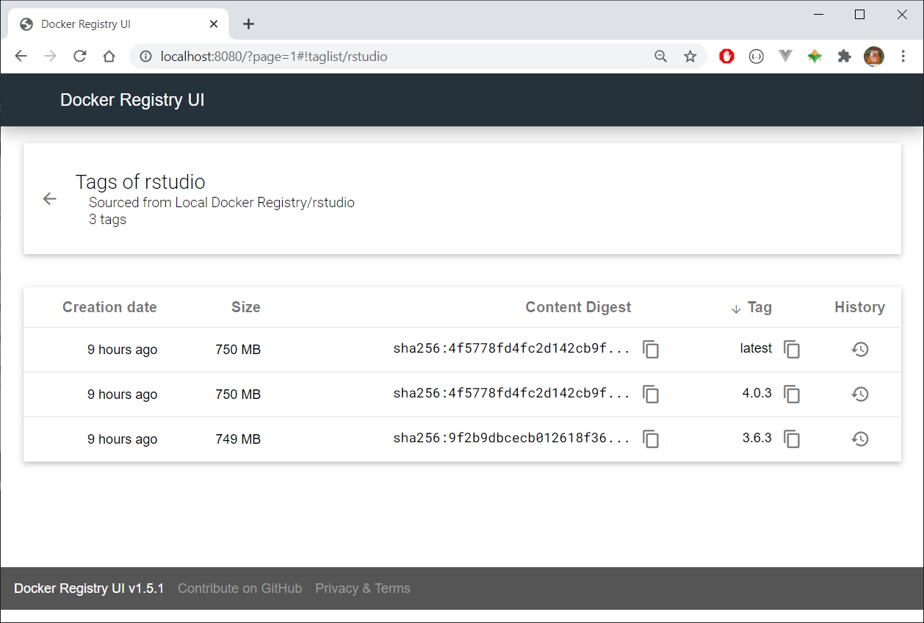This screenshot has width=924, height=623.
Task: Click the Size column header
Action: 245,308
